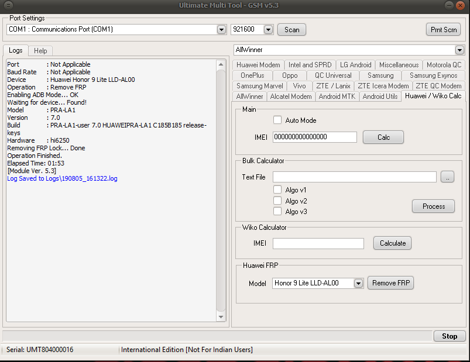Open the baud rate 921600 dropdown
Screen dimensions: 470x362
(x=268, y=30)
